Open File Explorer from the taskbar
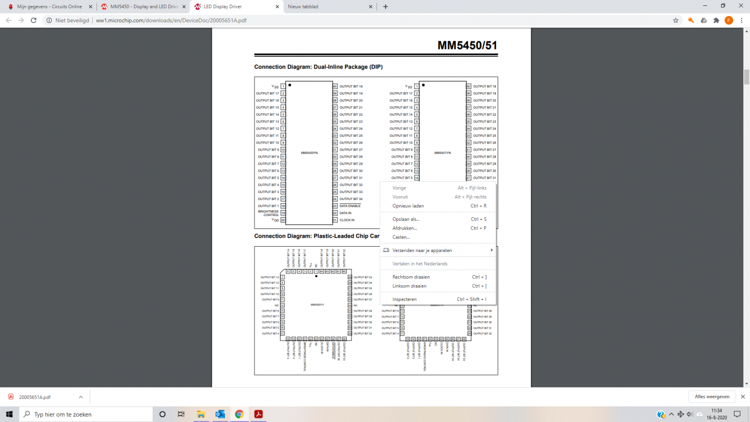The width and height of the screenshot is (750, 422). (x=201, y=414)
